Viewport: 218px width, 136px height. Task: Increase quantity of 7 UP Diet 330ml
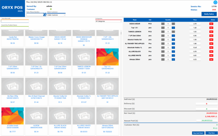coord(173,36)
